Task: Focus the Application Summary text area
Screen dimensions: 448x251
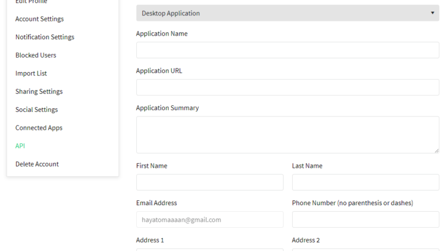Action: click(x=287, y=135)
